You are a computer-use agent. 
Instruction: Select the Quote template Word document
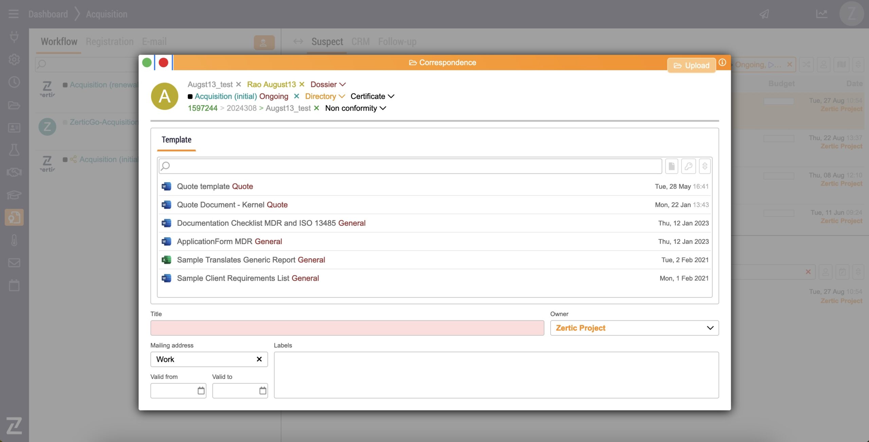pos(215,186)
